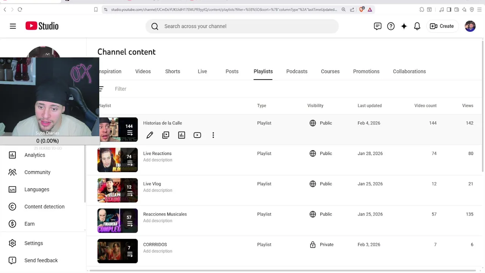Click the edit pencil for Historias de la Calle
The image size is (485, 273).
[150, 135]
